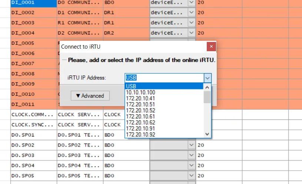The image size is (302, 184).
Task: Select the DI_0004 cell
Action: tap(34, 33)
